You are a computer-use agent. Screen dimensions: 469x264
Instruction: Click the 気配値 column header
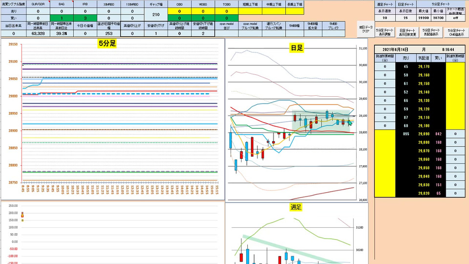coord(424,58)
